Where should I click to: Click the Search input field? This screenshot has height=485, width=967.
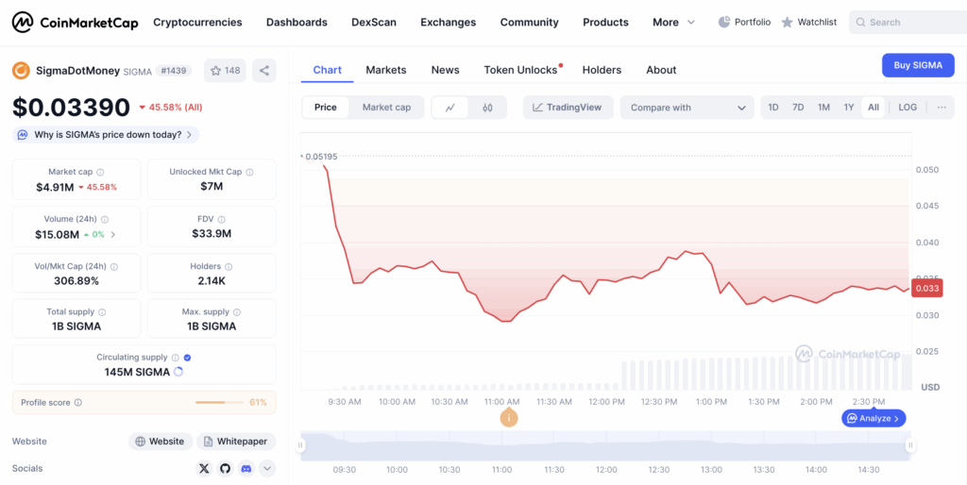[x=911, y=22]
